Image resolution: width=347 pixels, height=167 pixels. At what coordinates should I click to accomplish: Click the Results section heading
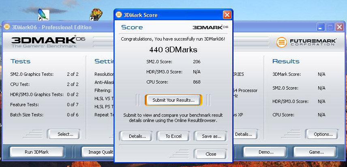pyautogui.click(x=286, y=61)
